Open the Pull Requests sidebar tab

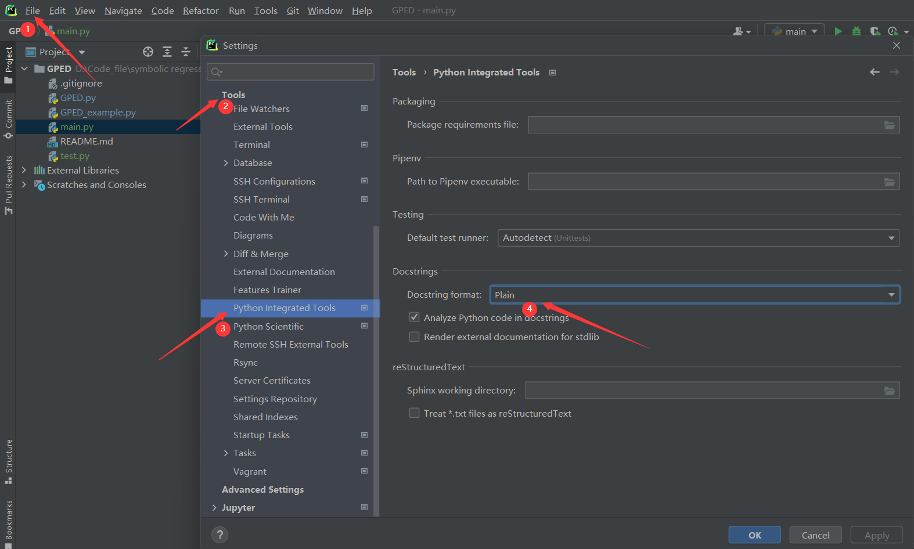tap(8, 185)
